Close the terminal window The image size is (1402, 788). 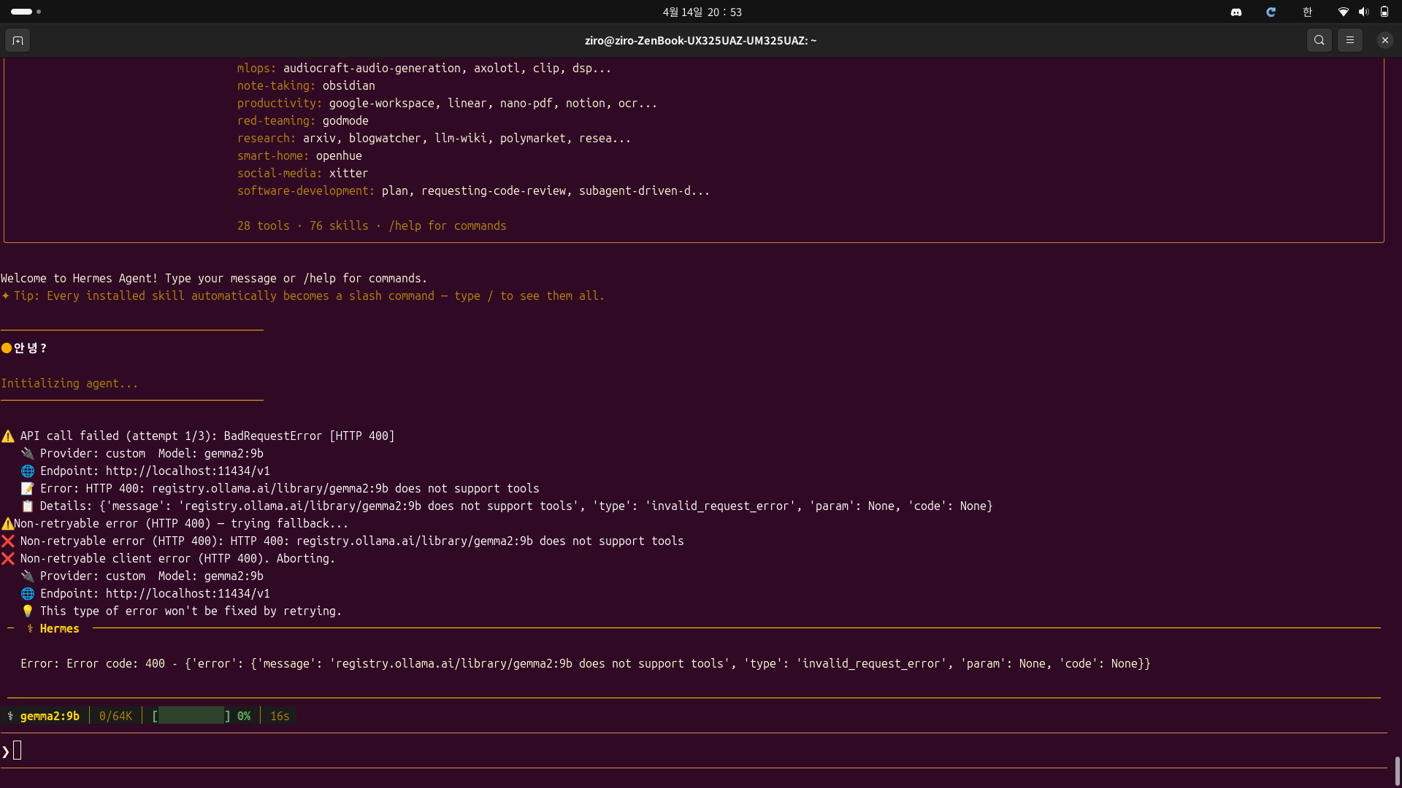click(x=1384, y=40)
